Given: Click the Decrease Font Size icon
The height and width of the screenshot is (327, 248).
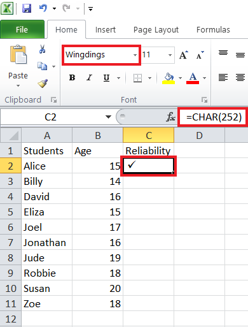Looking at the screenshot, I should [200, 55].
